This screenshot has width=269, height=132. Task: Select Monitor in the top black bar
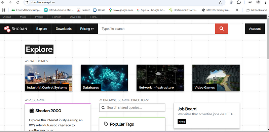pyautogui.click(x=56, y=17)
